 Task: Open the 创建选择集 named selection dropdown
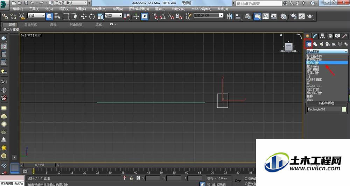point(209,15)
